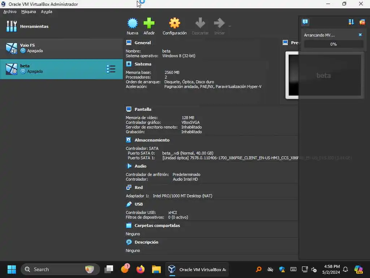This screenshot has width=370, height=278.
Task: Open the Almacenamiento section header link
Action: pos(152,140)
